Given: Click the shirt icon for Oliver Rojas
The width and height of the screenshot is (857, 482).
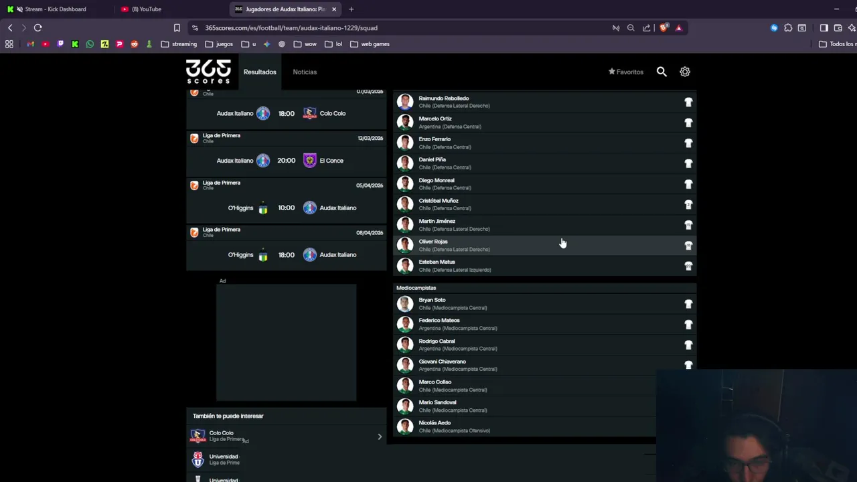Looking at the screenshot, I should [x=688, y=245].
